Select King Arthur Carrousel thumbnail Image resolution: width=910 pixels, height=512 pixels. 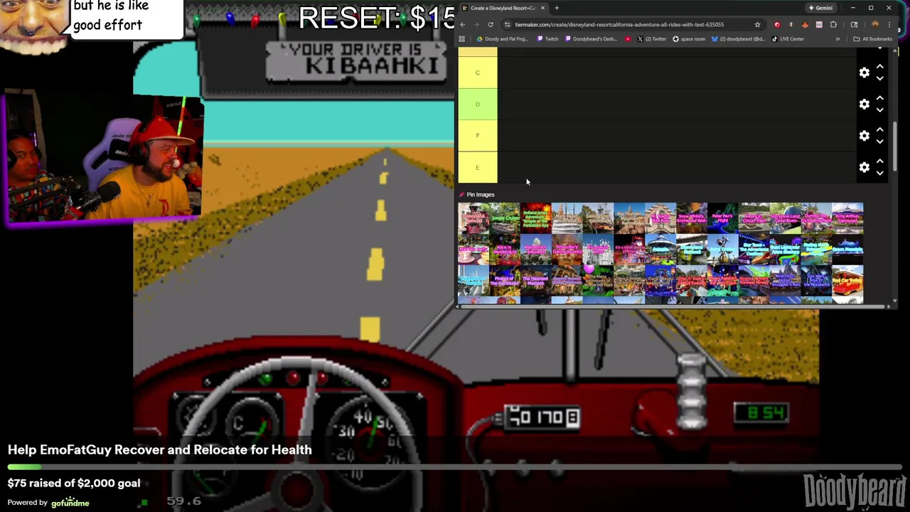click(x=848, y=218)
